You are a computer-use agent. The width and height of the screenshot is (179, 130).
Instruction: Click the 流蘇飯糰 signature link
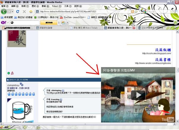click(x=163, y=50)
